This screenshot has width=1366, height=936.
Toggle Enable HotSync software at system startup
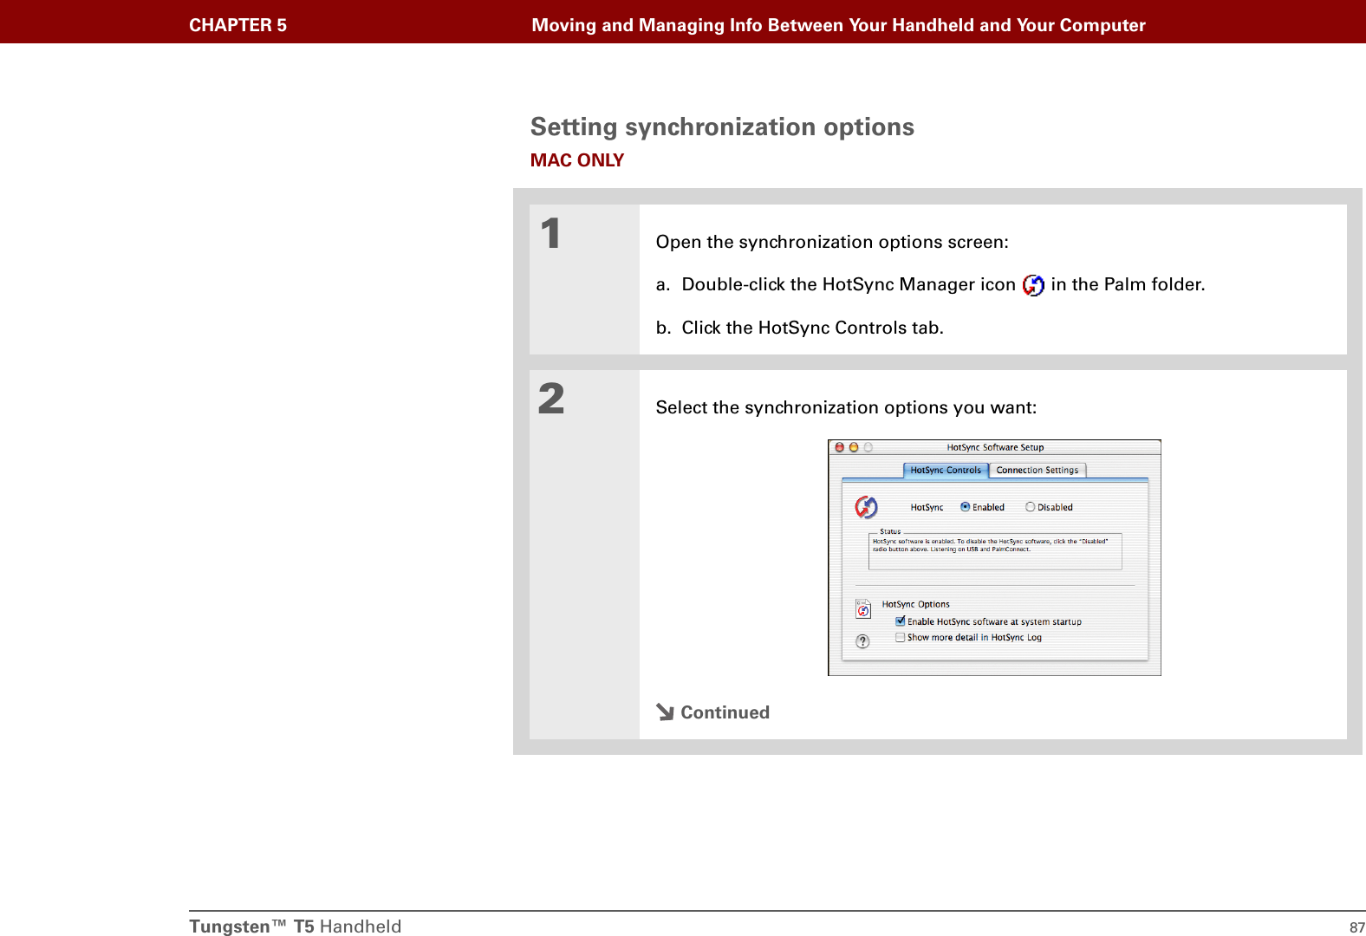pos(901,621)
